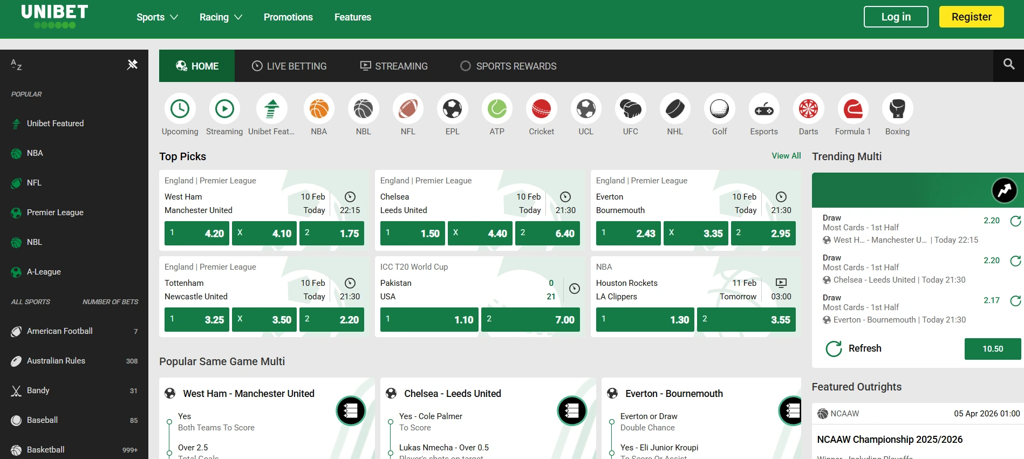The image size is (1024, 459).
Task: Select the NBA basketball icon
Action: click(319, 109)
